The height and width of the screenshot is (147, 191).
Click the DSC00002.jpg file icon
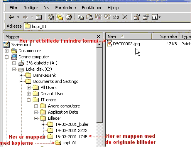pos(110,43)
